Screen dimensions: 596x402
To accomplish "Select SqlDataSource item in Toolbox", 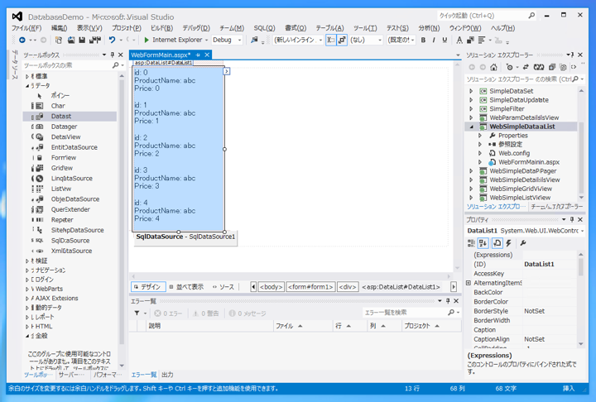I will [70, 241].
